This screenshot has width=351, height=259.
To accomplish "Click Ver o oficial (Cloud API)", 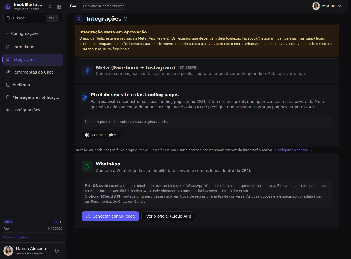I will tap(168, 216).
